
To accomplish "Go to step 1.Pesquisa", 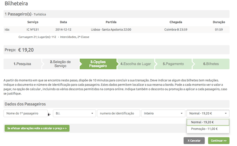I will (x=22, y=64).
